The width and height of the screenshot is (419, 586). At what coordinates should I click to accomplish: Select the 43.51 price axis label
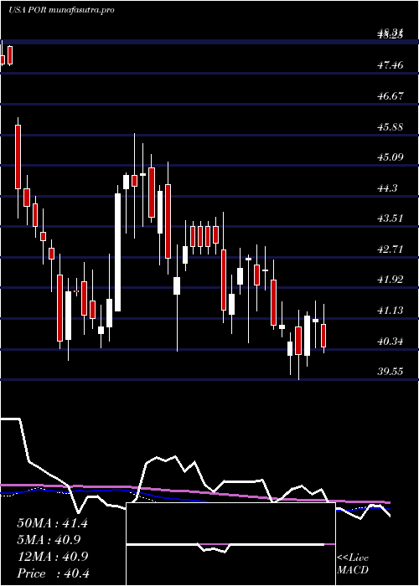coord(391,218)
